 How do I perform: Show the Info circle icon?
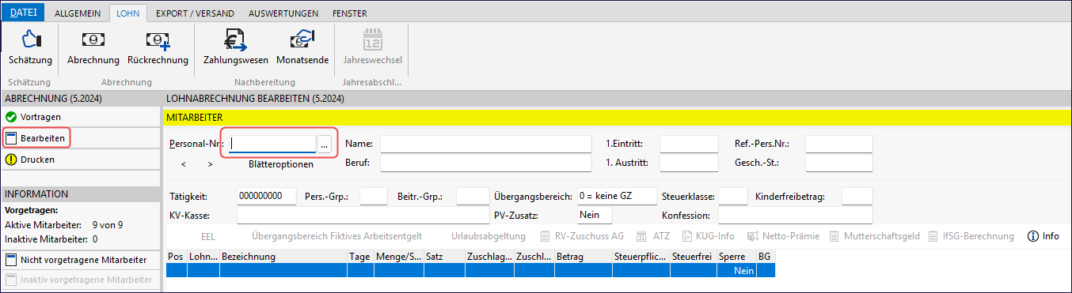[x=1043, y=236]
